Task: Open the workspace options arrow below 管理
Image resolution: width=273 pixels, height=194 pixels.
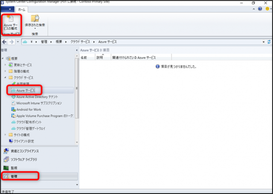Action: [x=77, y=185]
